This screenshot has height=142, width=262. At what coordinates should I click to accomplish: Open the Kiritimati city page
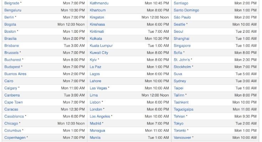pos(97,31)
